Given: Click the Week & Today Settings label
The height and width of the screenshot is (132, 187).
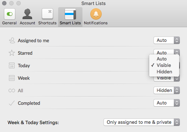Looking at the screenshot, I should [x=33, y=123].
